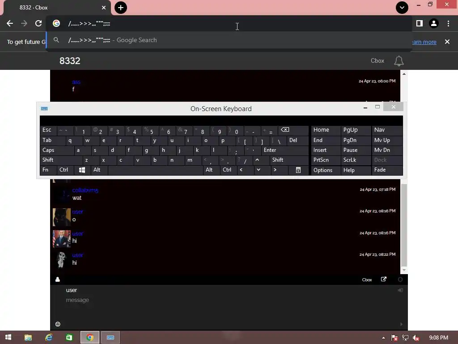
Task: Toggle right Shift key on On-Screen Keyboard
Action: (x=289, y=160)
